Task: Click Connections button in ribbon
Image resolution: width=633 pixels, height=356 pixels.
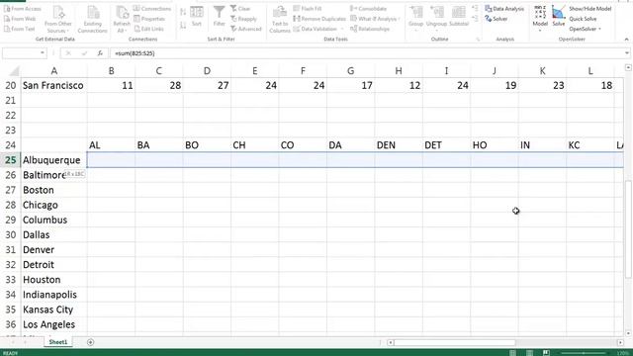Action: (152, 9)
